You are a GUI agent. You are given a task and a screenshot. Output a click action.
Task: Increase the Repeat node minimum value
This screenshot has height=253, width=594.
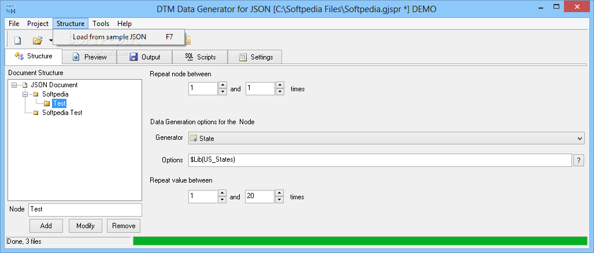point(223,85)
